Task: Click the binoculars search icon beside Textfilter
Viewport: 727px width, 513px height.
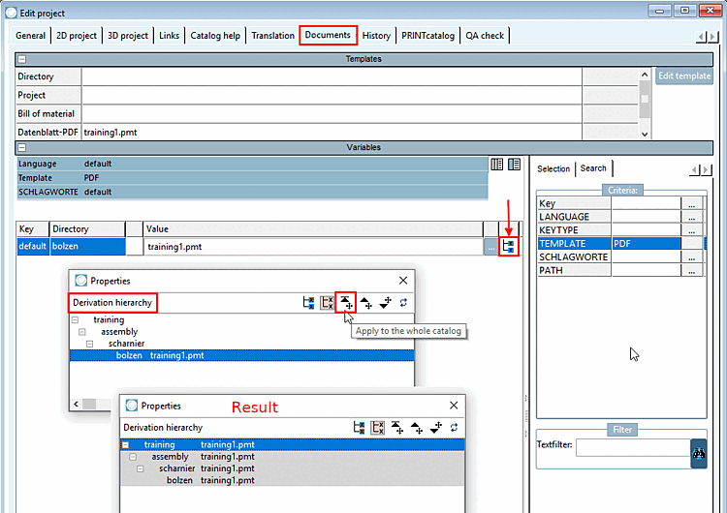Action: pos(698,453)
